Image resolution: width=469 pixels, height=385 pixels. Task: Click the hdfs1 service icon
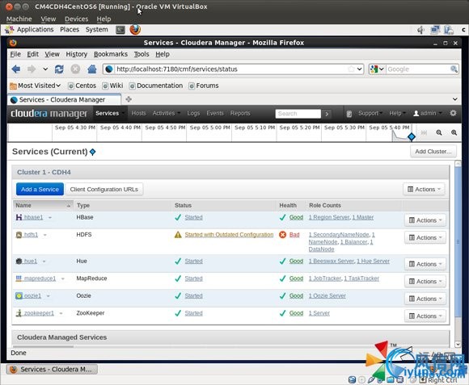[19, 235]
